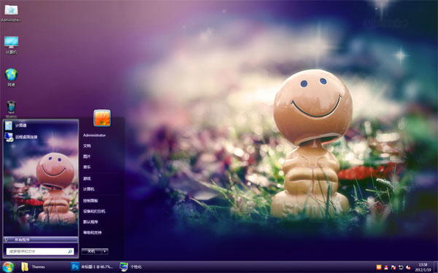Open 设备和打印机 in the Start menu

(x=94, y=211)
